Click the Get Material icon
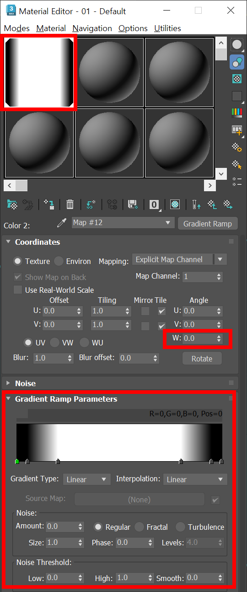Viewport: 247px width, 592px height. 12,205
